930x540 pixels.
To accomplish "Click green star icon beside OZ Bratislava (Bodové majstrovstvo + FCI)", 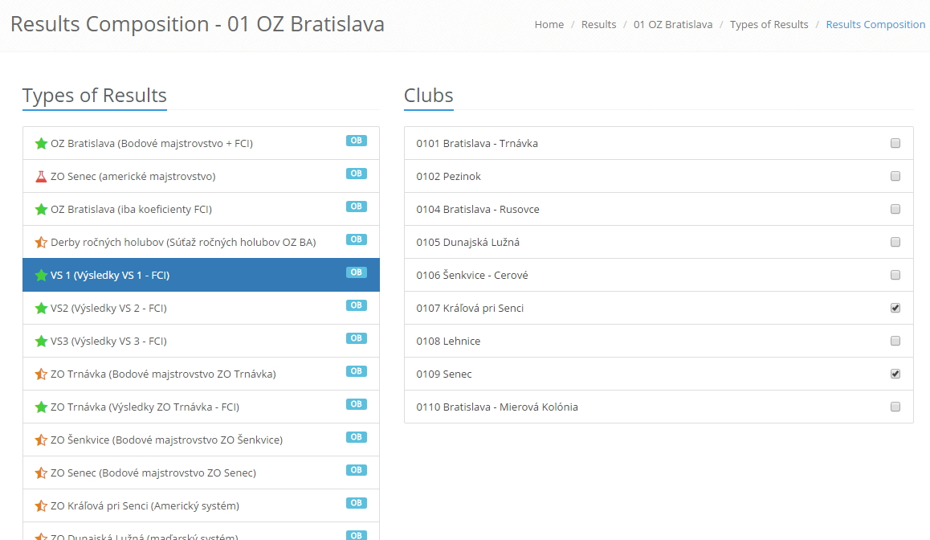I will click(41, 144).
